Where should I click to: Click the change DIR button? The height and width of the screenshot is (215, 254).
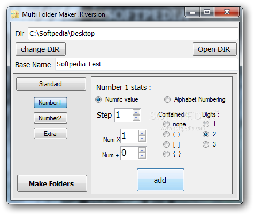(41, 49)
